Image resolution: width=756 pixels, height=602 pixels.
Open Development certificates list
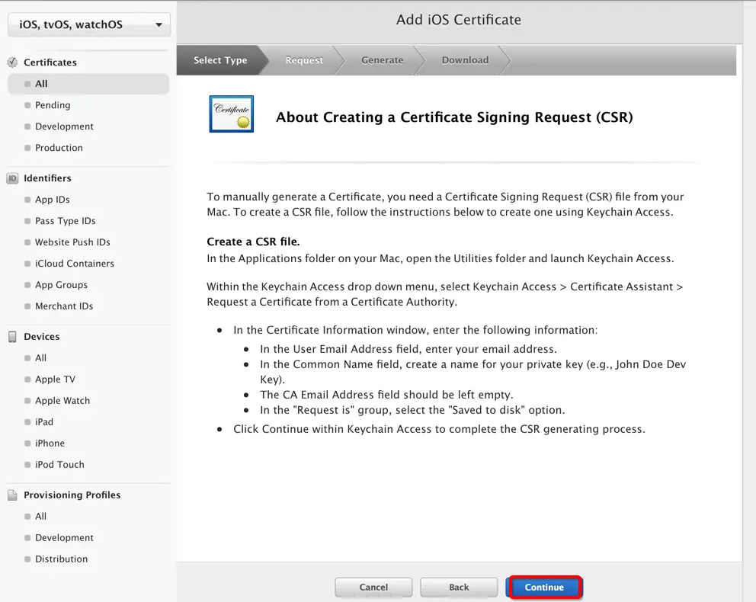click(x=64, y=126)
